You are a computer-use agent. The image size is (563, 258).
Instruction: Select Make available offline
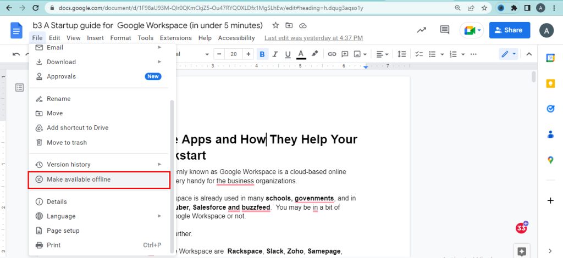click(x=99, y=180)
